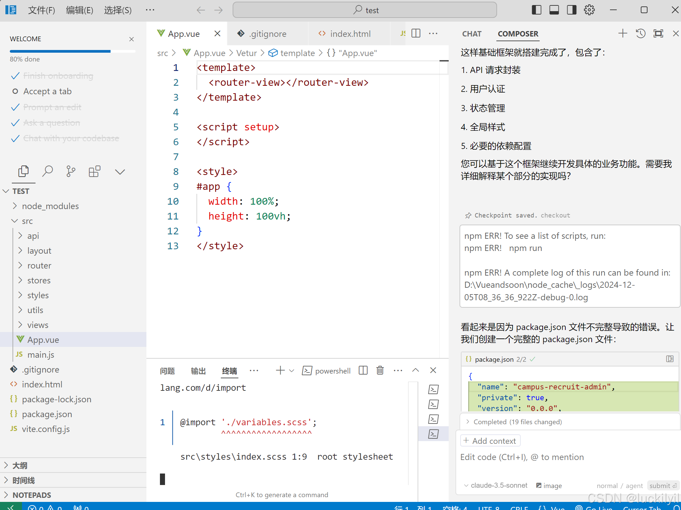This screenshot has width=681, height=510.
Task: Click the Search view icon in sidebar
Action: click(47, 172)
